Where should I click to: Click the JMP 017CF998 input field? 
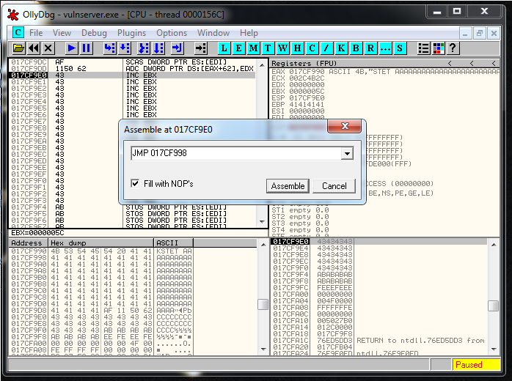click(x=235, y=153)
